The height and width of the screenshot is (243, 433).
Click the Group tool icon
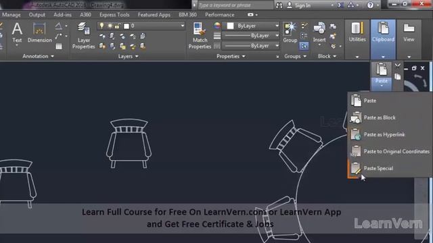pyautogui.click(x=290, y=29)
